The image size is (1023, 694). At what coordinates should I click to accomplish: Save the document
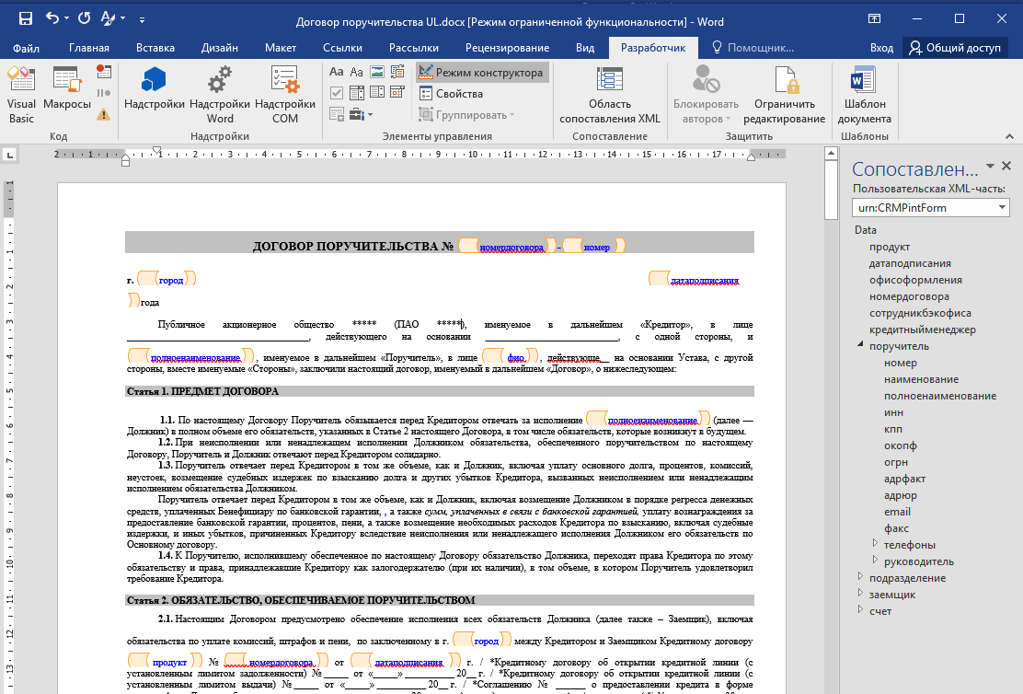click(x=26, y=19)
